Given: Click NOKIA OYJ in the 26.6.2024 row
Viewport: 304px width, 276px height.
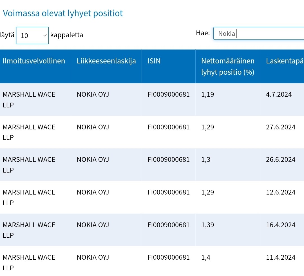Looking at the screenshot, I should point(93,160).
